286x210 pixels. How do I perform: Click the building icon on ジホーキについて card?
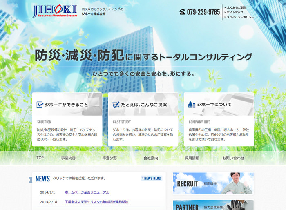pos(192,105)
